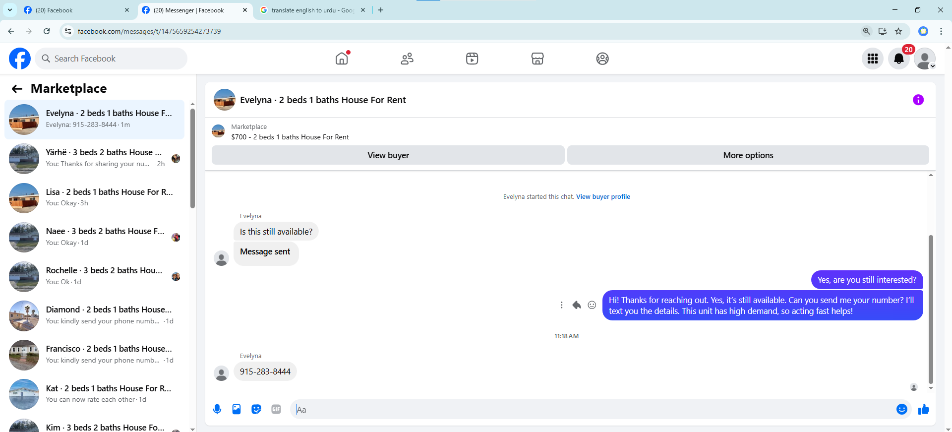The width and height of the screenshot is (952, 432).
Task: Click the browser forward arrow
Action: coord(29,31)
